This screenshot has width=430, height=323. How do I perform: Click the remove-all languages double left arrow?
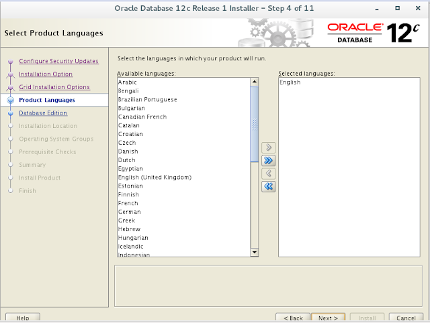[269, 186]
